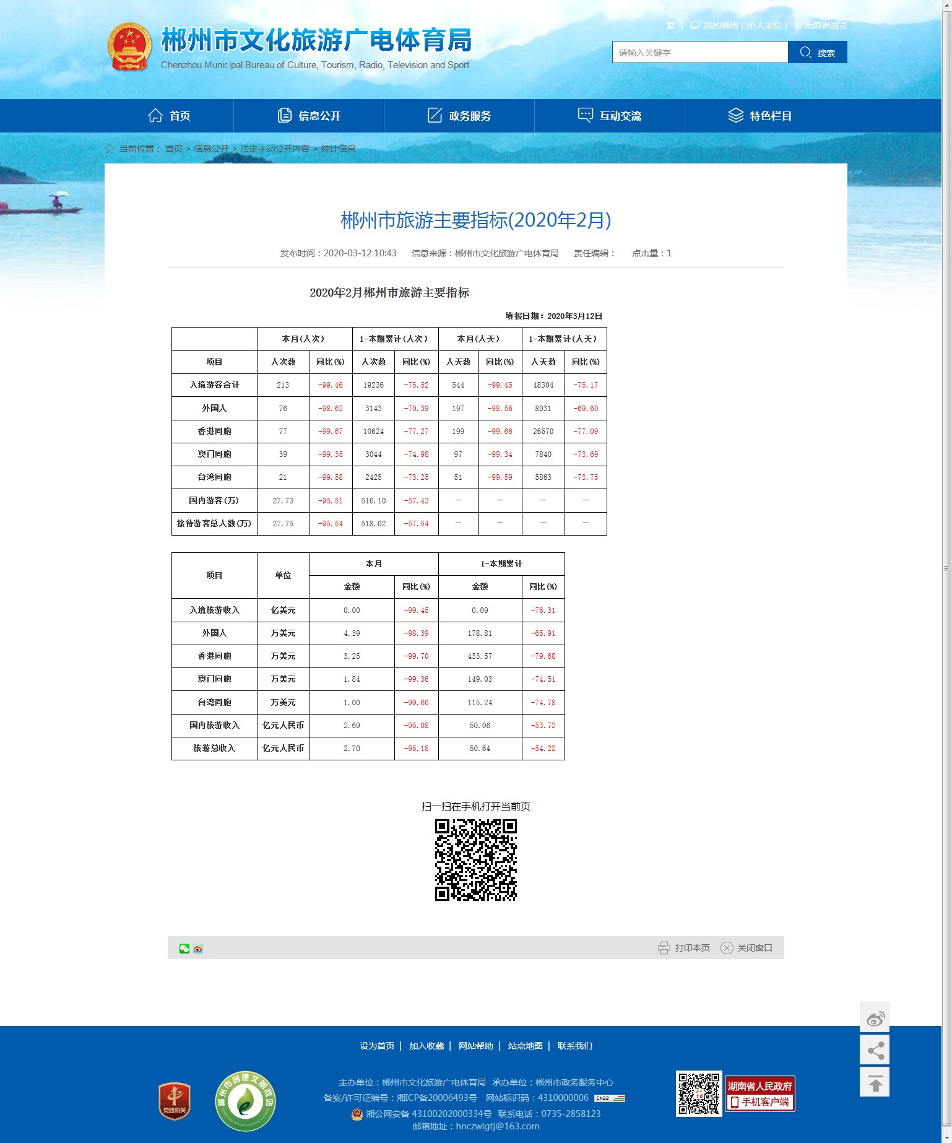
Task: Click footer link 站点地图
Action: point(526,1046)
